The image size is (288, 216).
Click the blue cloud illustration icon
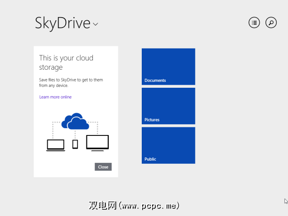click(74, 121)
